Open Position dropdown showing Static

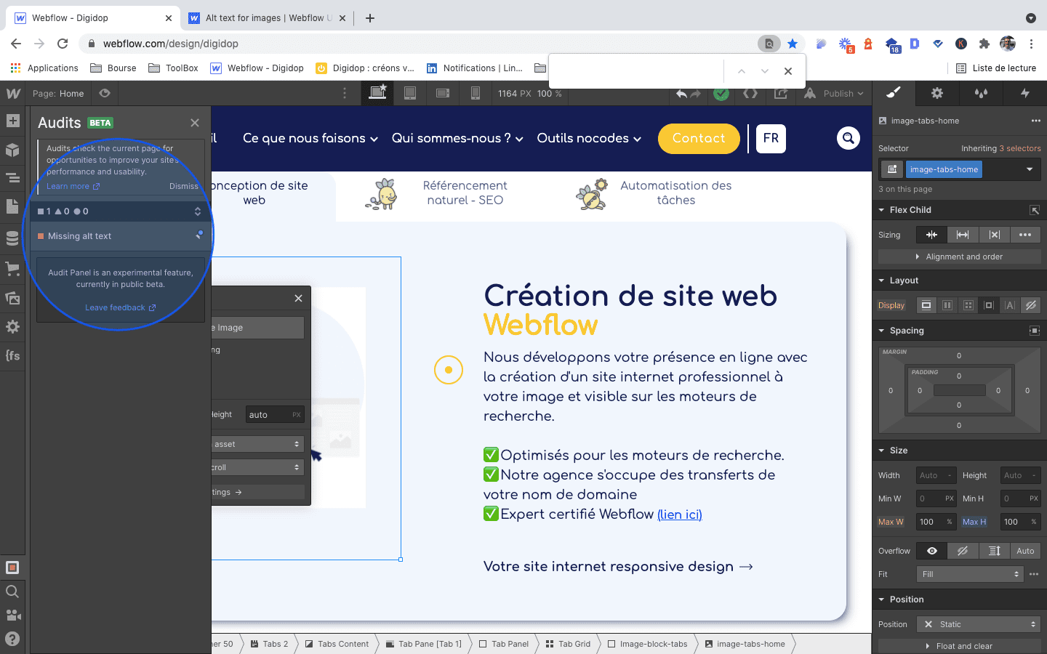(979, 624)
